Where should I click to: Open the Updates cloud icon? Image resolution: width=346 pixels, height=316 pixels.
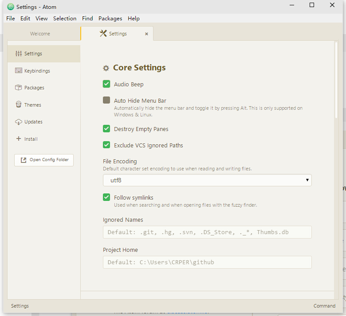(x=18, y=122)
